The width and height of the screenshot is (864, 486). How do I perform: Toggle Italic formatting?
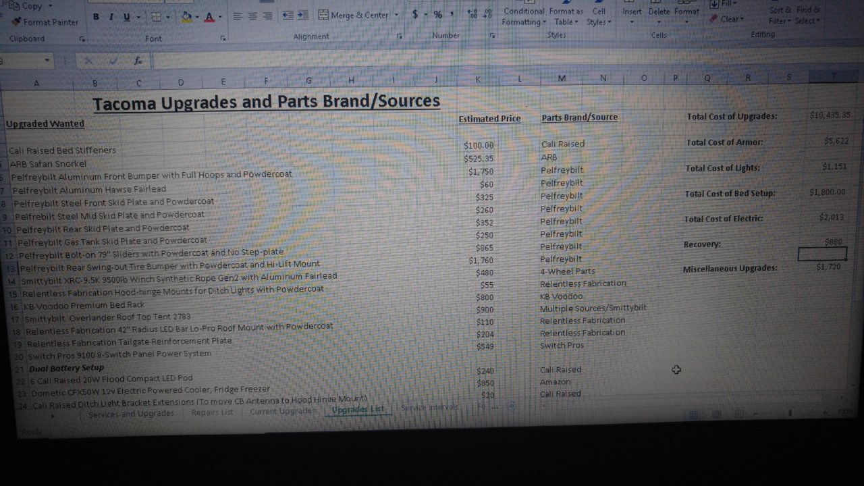point(111,16)
